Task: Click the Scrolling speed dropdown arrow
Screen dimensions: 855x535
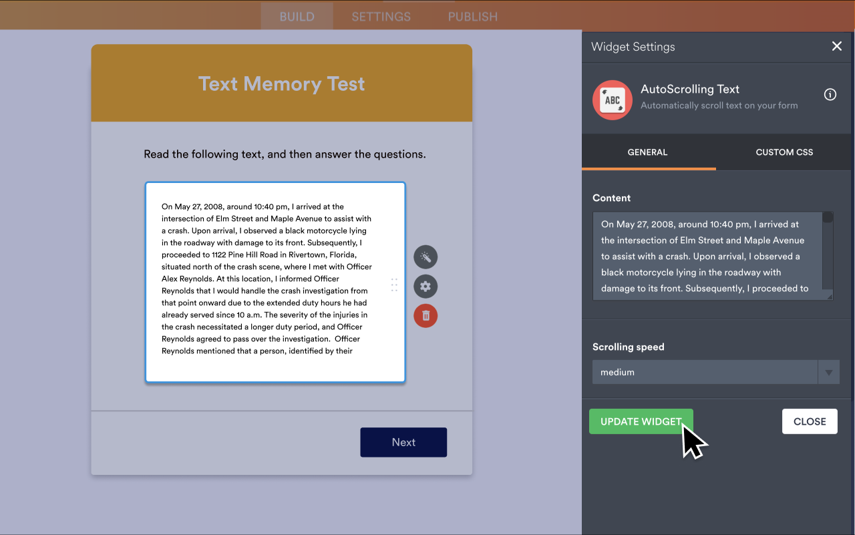Action: pyautogui.click(x=828, y=372)
